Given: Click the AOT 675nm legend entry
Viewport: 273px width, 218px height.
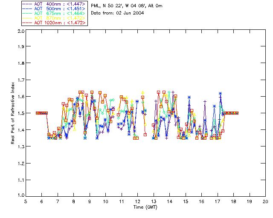Looking at the screenshot, I should point(54,13).
